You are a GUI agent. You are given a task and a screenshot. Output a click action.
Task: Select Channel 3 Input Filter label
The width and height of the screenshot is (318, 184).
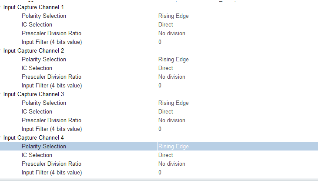tap(52, 129)
